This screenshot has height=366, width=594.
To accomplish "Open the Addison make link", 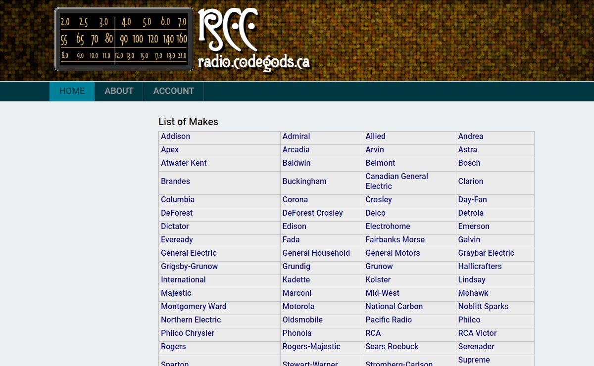I will [175, 137].
